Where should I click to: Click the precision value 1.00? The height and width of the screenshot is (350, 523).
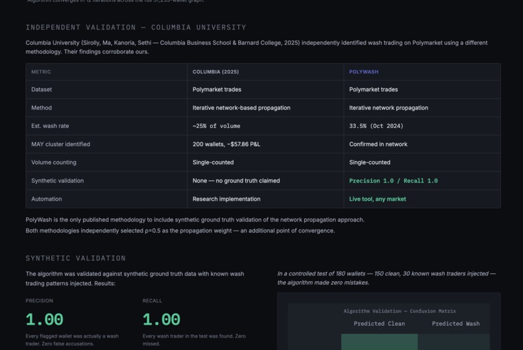(x=44, y=319)
